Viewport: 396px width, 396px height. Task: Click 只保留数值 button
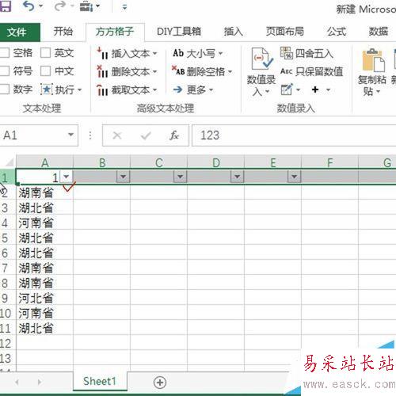pyautogui.click(x=312, y=71)
